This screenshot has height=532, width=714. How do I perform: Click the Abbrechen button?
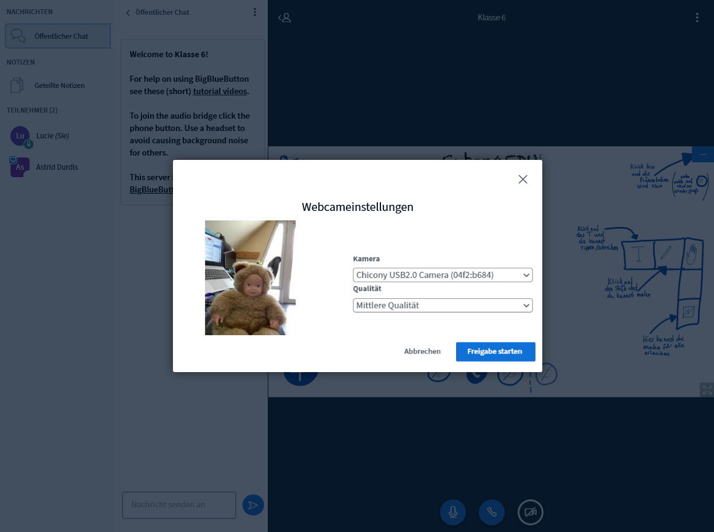(x=422, y=351)
